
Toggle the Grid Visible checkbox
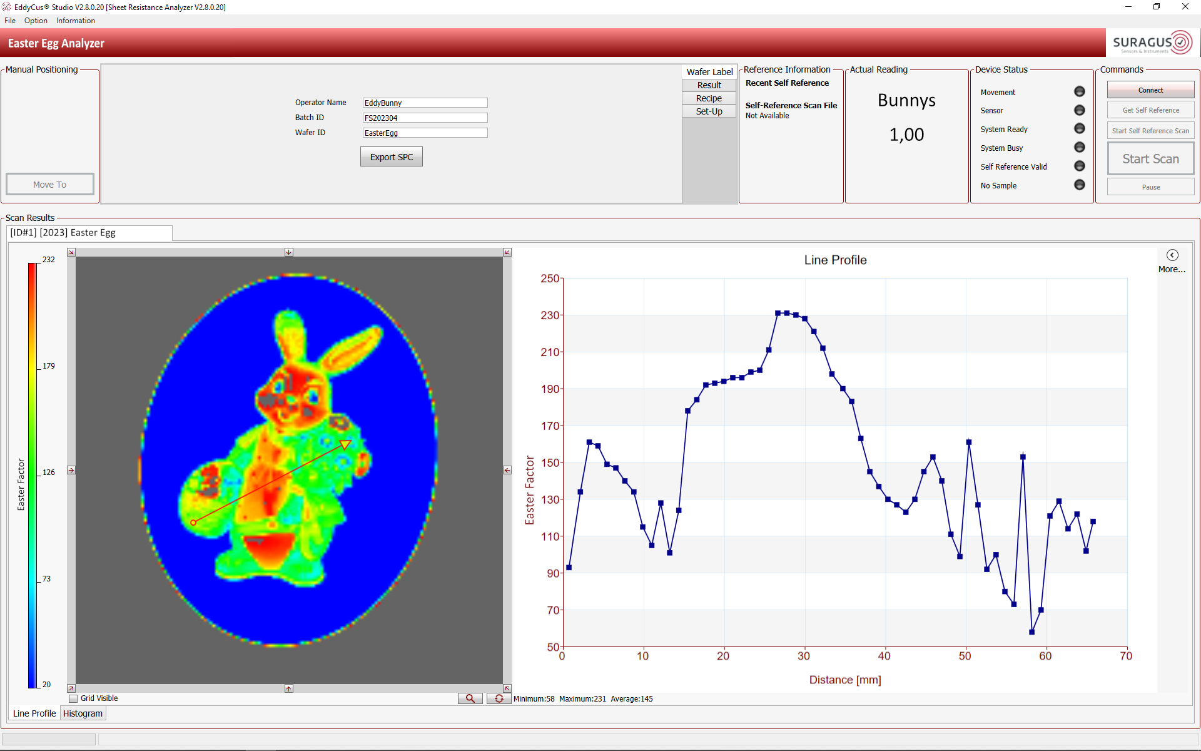[x=73, y=698]
